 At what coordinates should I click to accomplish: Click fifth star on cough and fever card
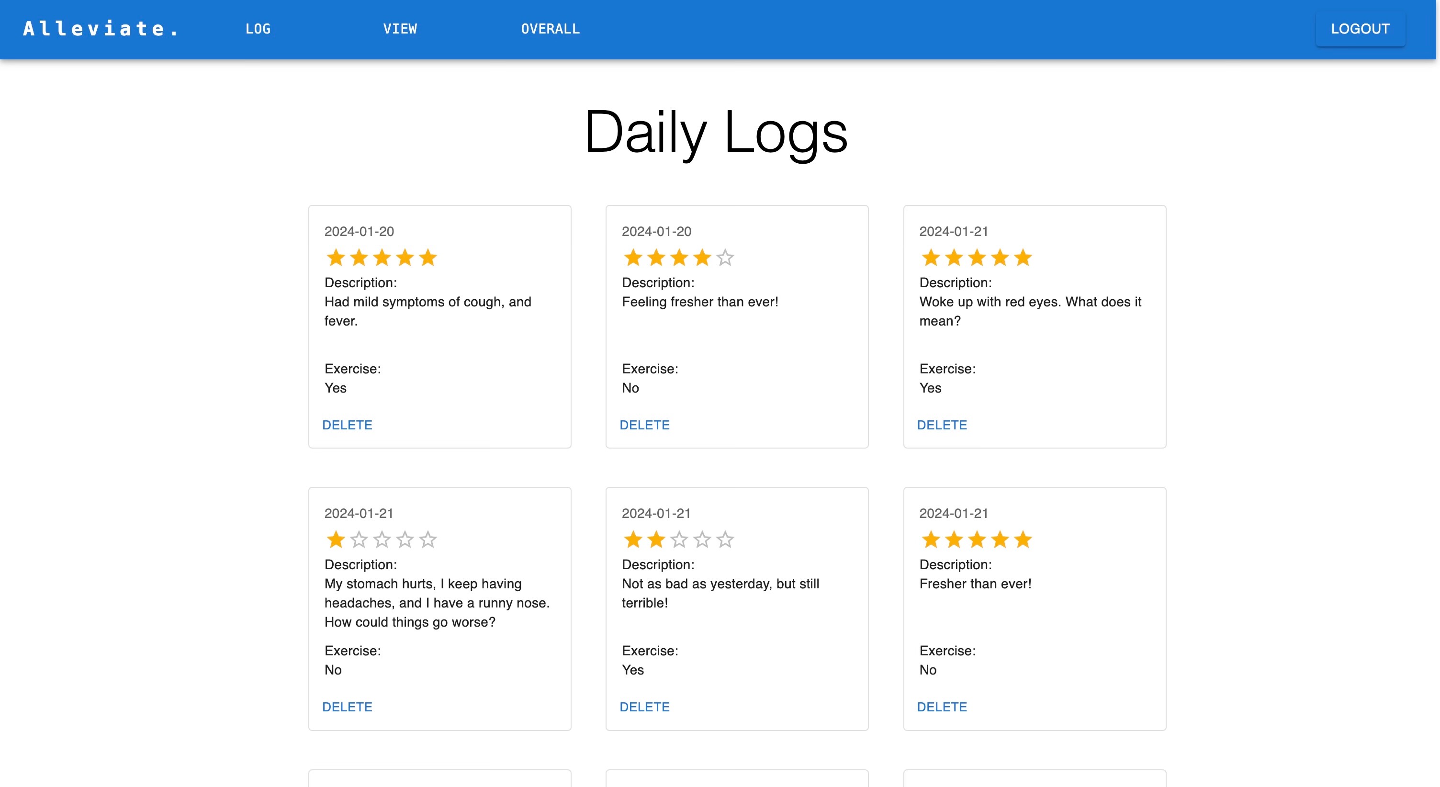coord(428,258)
